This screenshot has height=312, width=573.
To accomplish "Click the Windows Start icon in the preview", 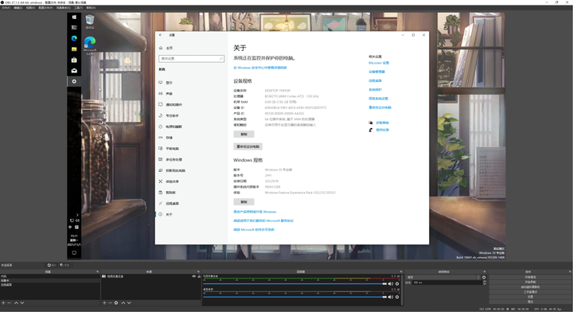I will click(74, 18).
